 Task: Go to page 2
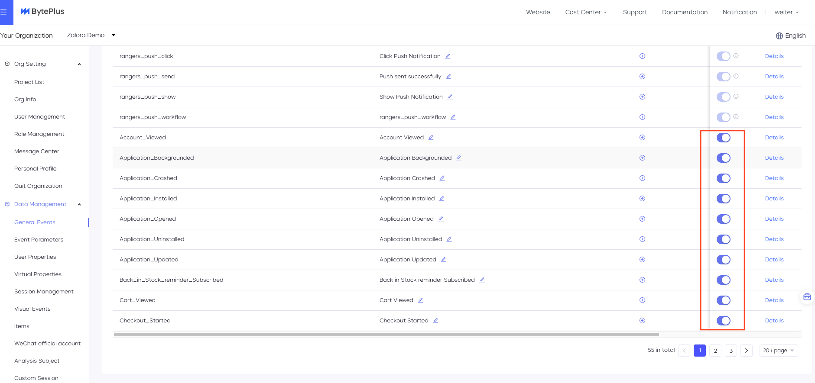pyautogui.click(x=715, y=351)
